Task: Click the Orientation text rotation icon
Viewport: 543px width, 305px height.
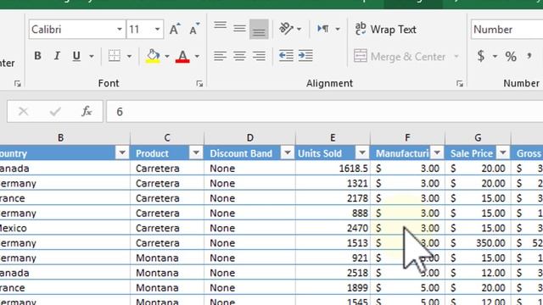Action: [x=286, y=29]
